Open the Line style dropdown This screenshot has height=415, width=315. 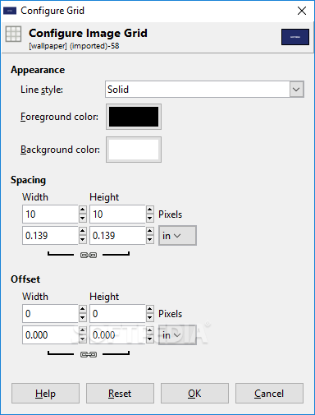tap(204, 90)
